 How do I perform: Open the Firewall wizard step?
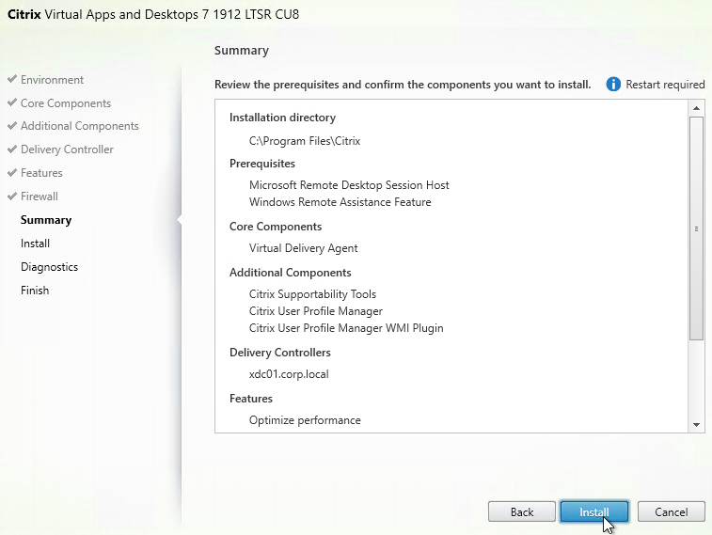(40, 197)
